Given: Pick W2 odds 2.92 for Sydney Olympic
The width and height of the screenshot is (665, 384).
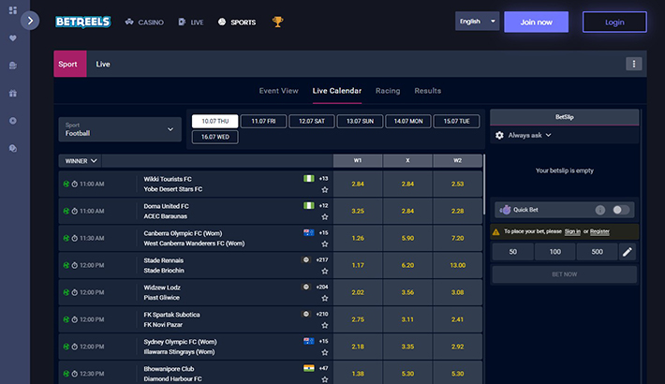Looking at the screenshot, I should (458, 347).
